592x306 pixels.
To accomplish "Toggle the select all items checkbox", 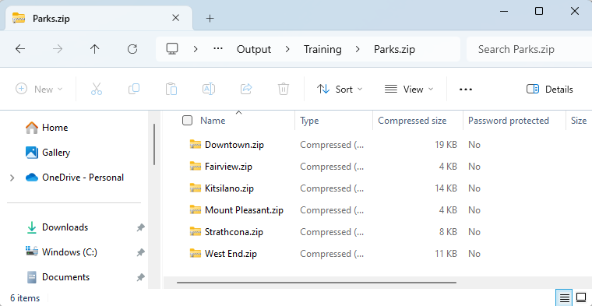I will point(187,121).
